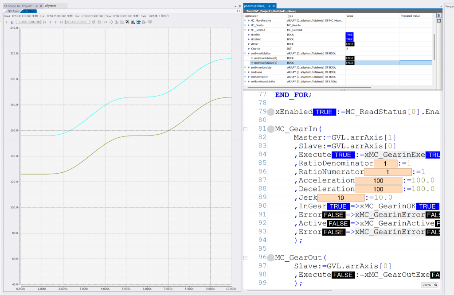
Task: Click the breakpoint circle on line 96
Action: [271, 257]
